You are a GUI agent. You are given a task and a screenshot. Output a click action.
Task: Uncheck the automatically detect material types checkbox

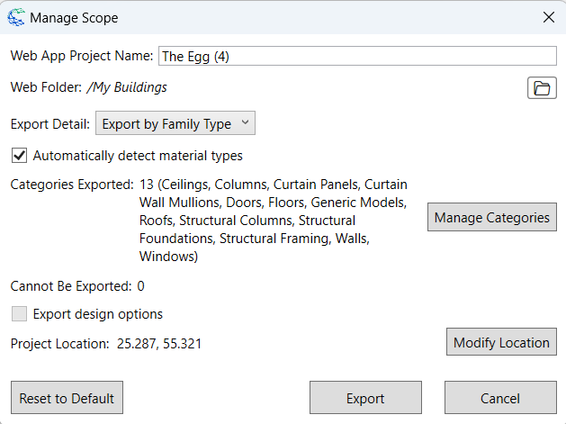point(19,156)
